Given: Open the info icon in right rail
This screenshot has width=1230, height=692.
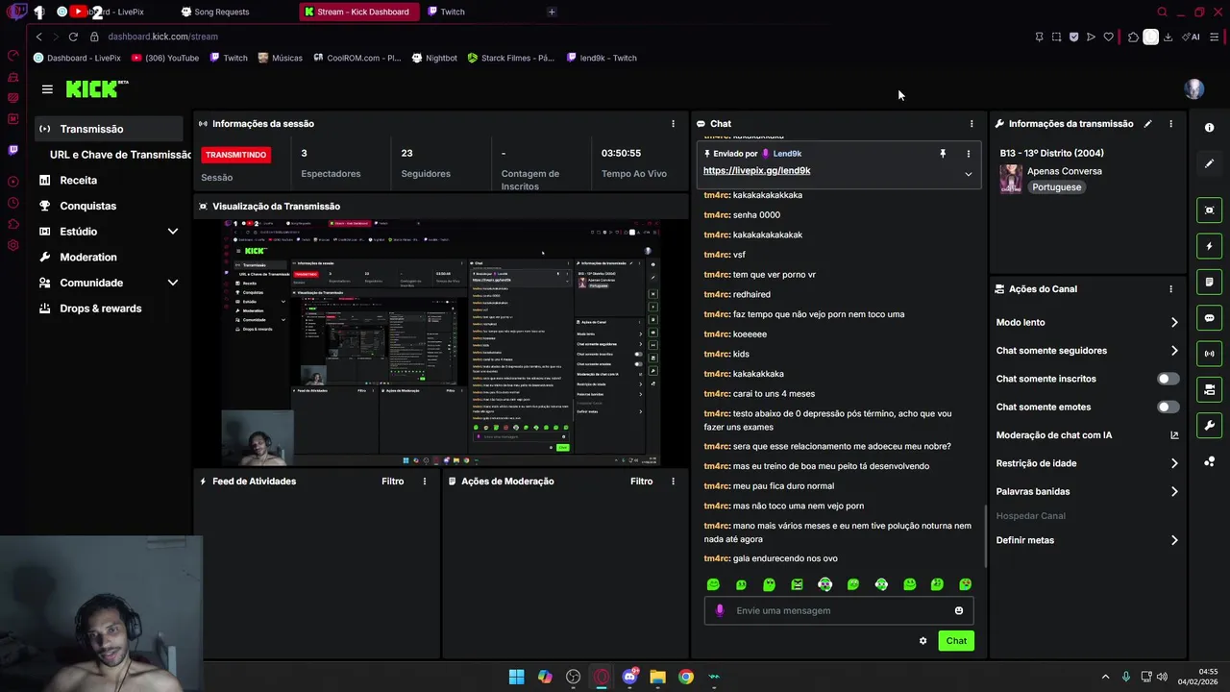Looking at the screenshot, I should [1209, 128].
